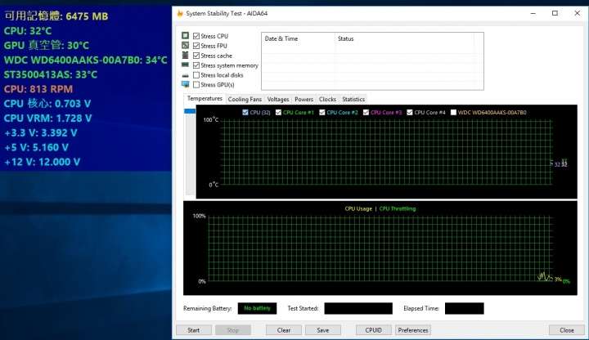The image size is (589, 340).
Task: Click the CPU: 32°C sensor readout
Action: (28, 31)
